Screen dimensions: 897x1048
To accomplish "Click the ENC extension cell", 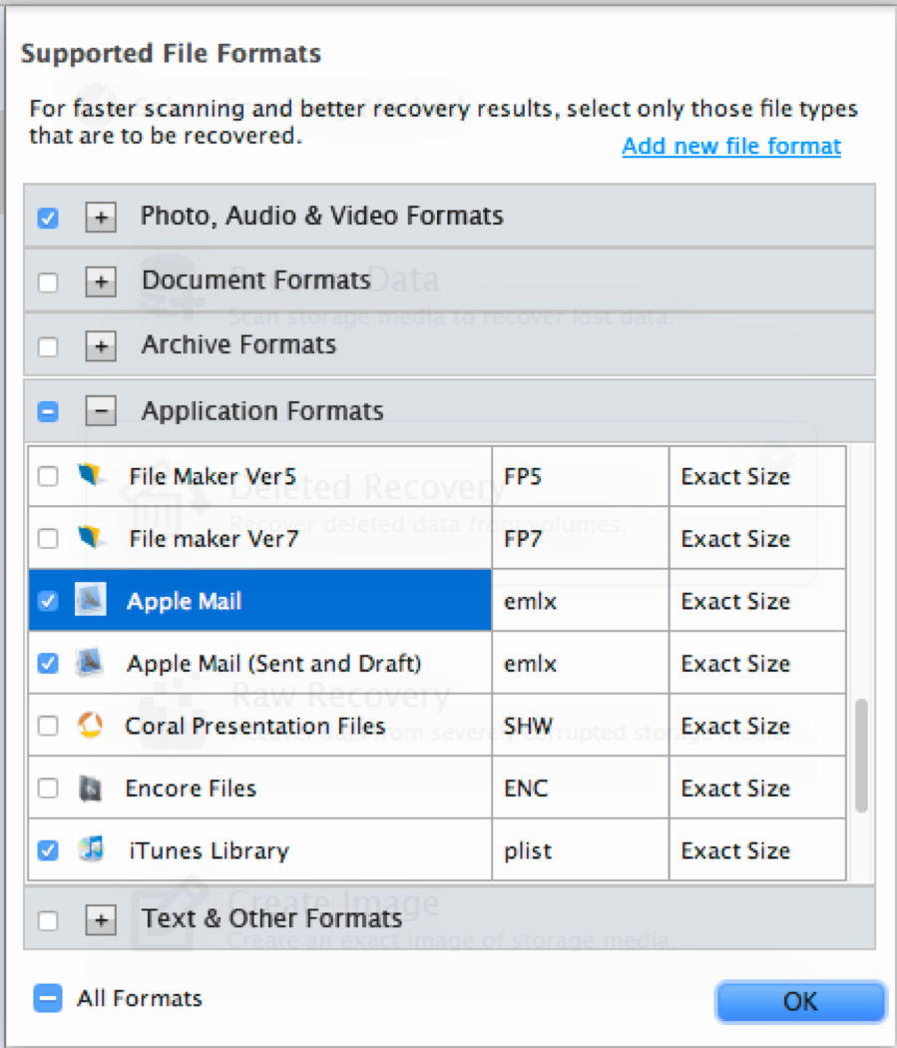I will pos(580,788).
